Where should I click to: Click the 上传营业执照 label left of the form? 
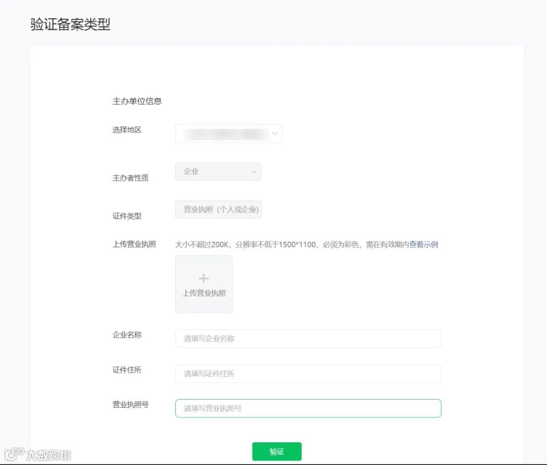134,244
